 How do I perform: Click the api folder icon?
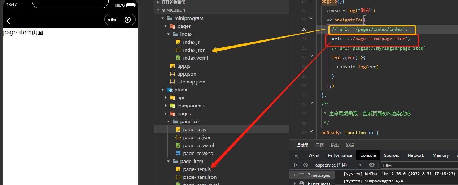pyautogui.click(x=173, y=98)
